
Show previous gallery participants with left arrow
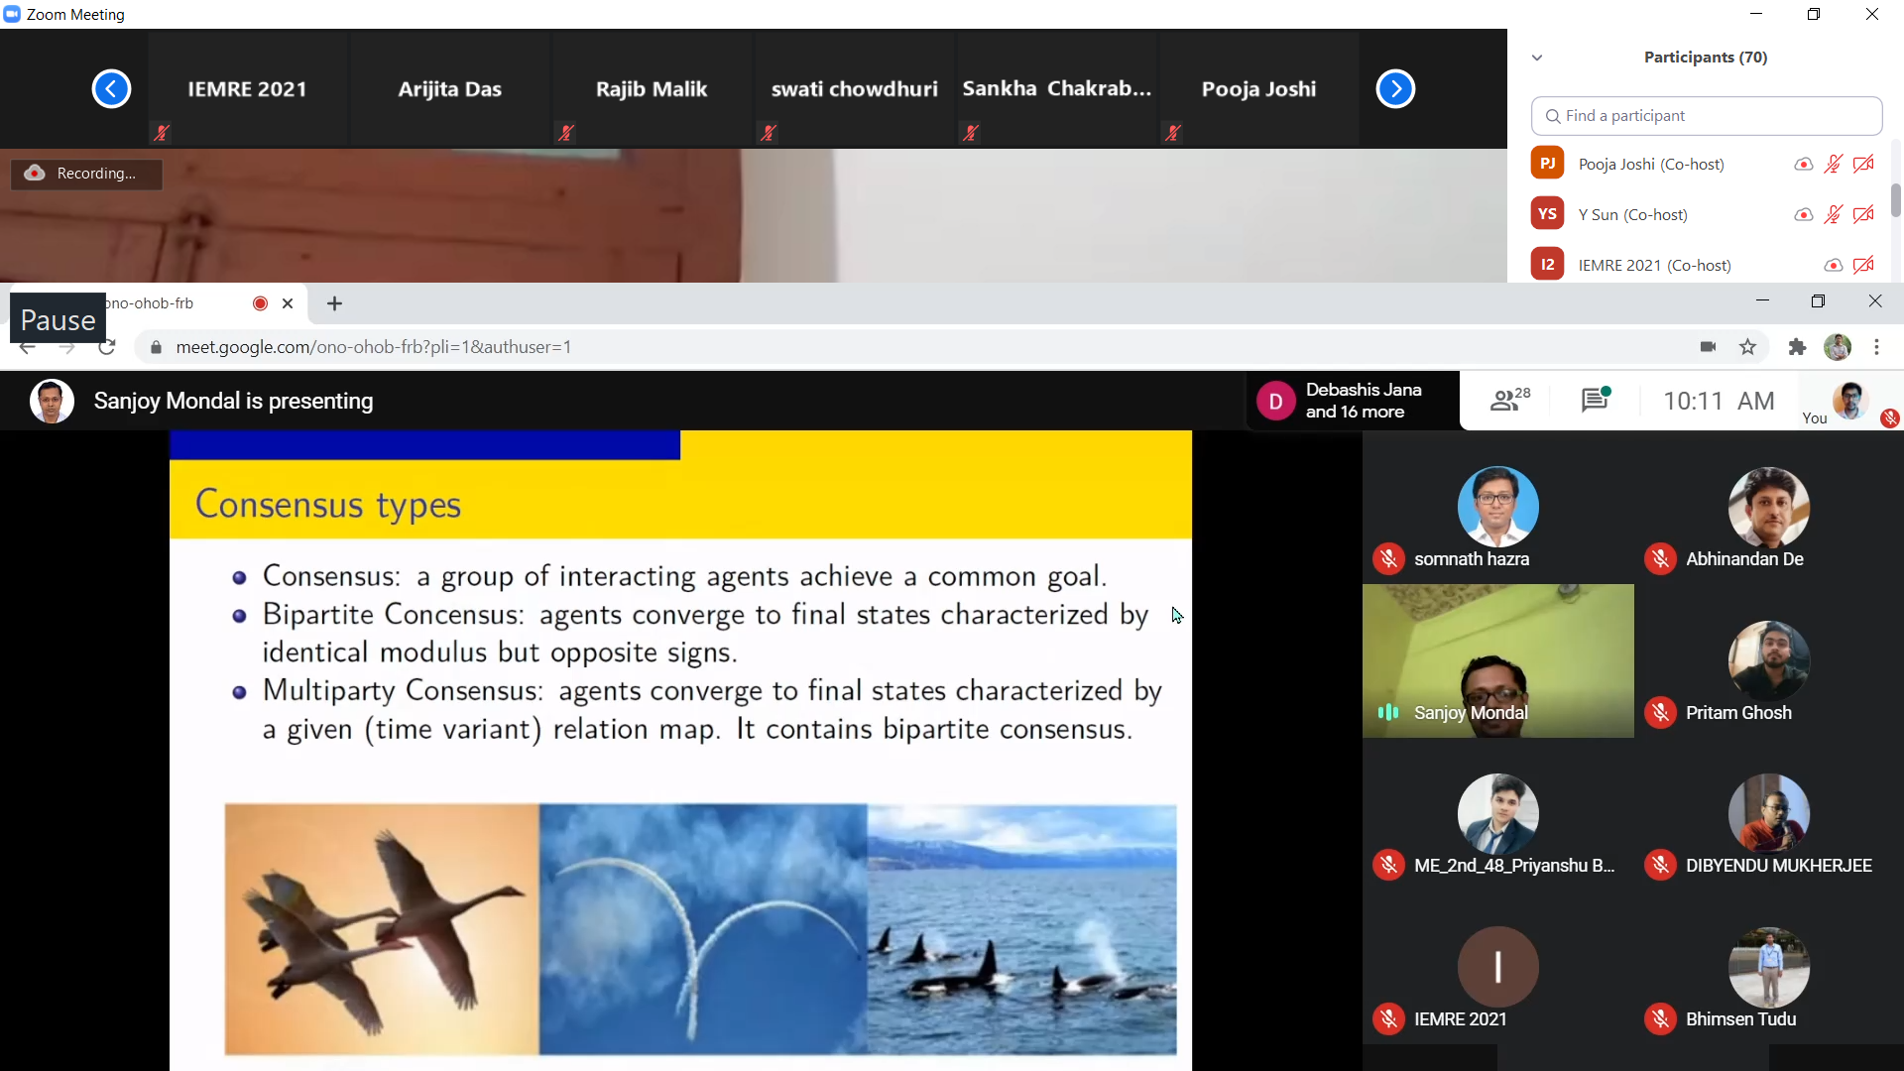[x=111, y=89]
